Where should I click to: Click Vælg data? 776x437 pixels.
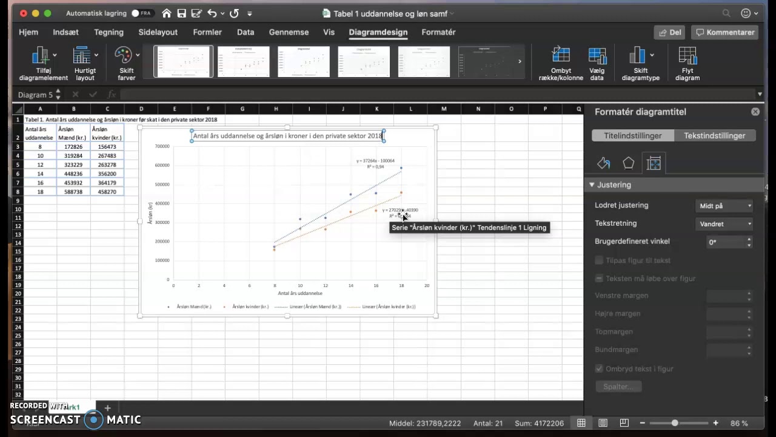point(597,64)
